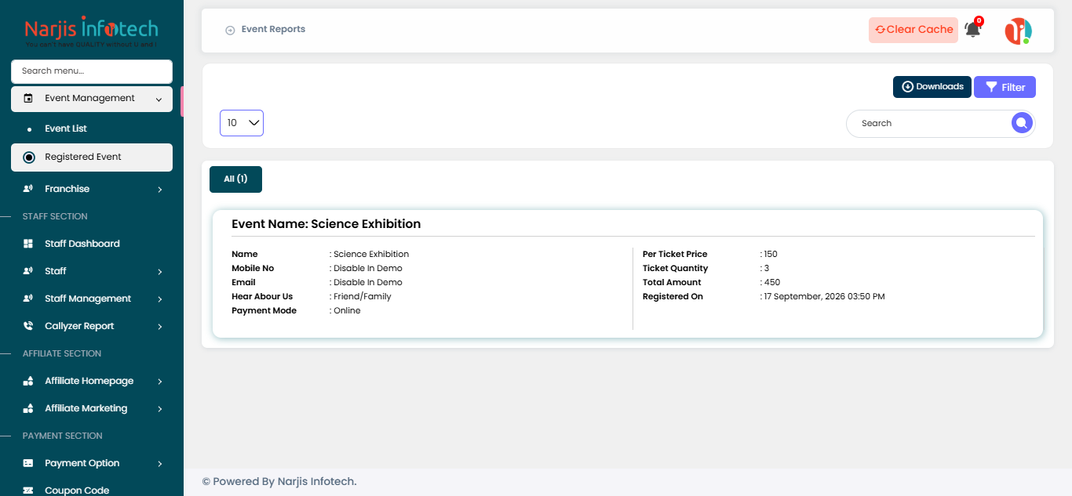Click the Ticket Quantity value 3

coord(767,269)
